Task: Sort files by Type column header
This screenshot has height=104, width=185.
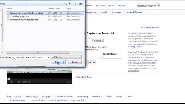Action: click(69, 8)
